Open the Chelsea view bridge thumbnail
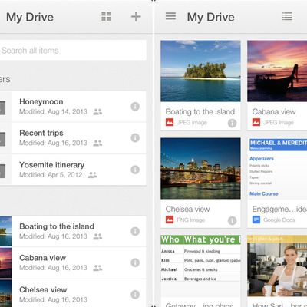 [x=200, y=168]
